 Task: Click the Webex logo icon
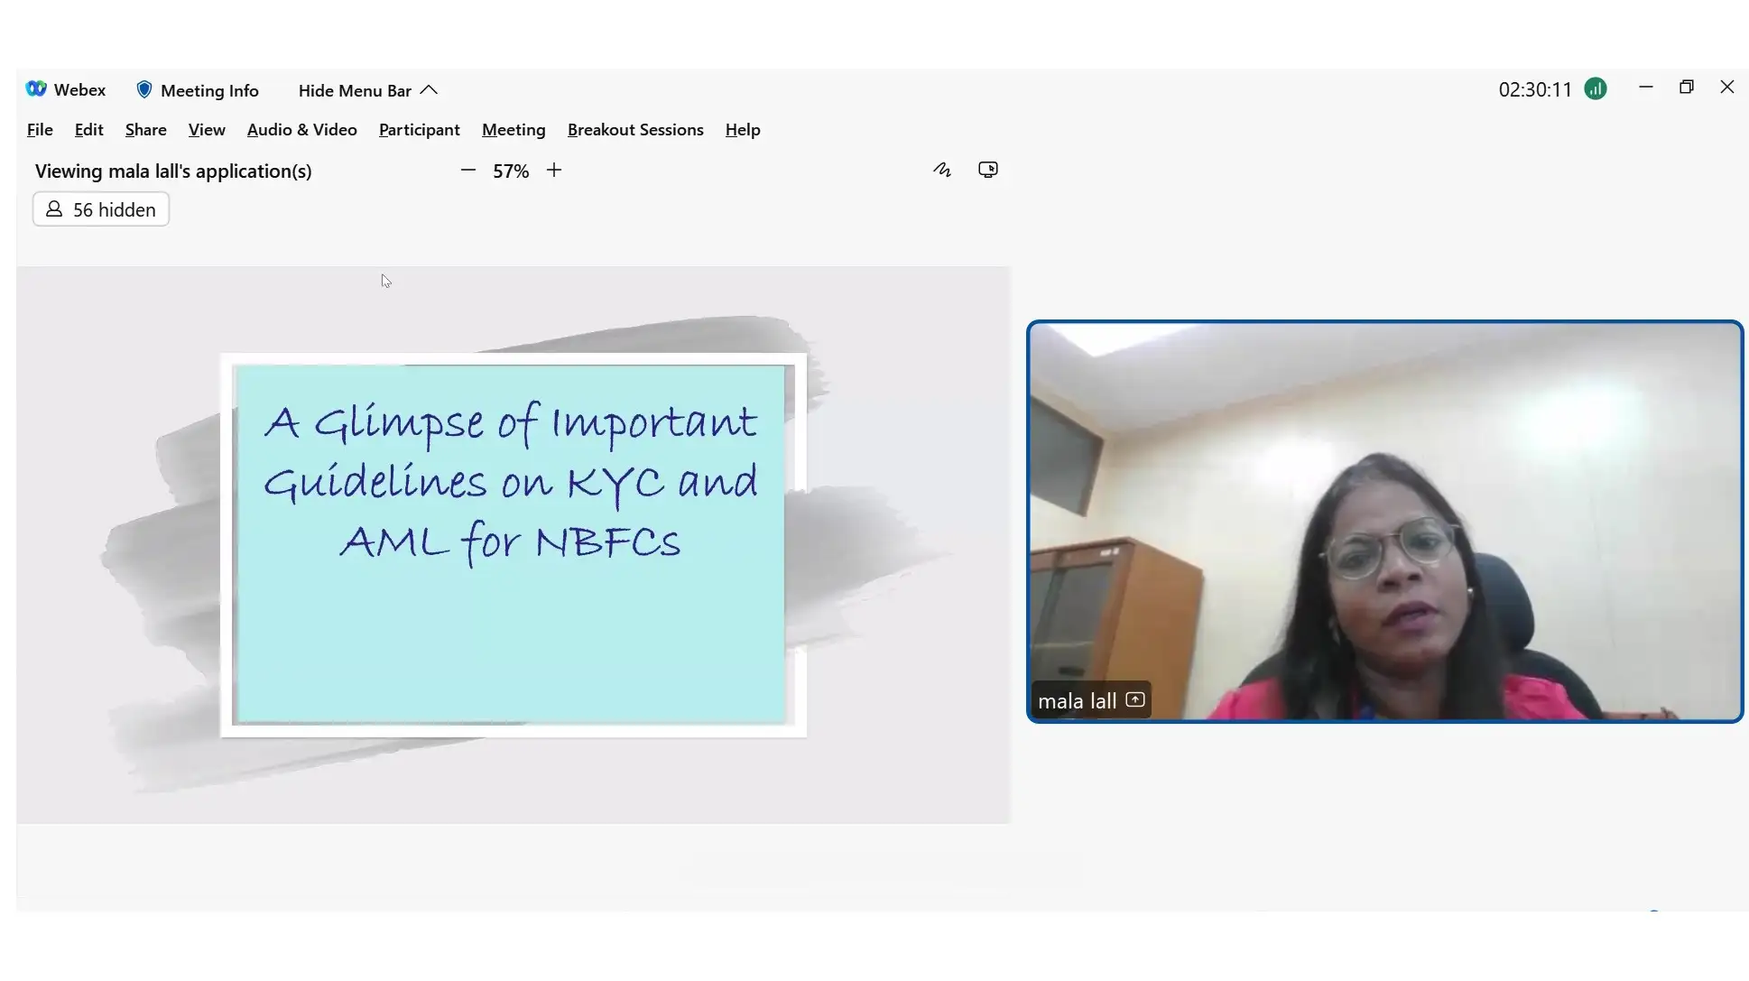[36, 89]
